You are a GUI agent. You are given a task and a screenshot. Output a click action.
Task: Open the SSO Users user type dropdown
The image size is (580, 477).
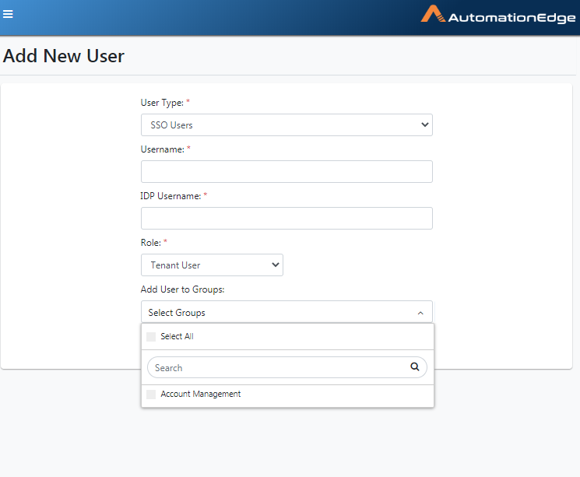click(286, 125)
